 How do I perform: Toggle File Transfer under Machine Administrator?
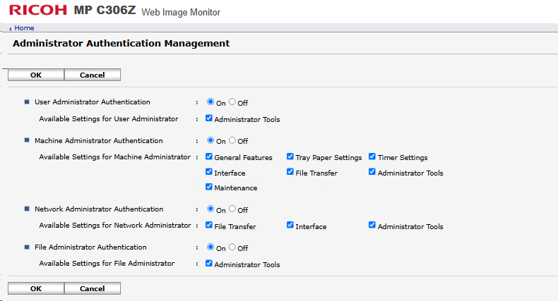pyautogui.click(x=290, y=172)
